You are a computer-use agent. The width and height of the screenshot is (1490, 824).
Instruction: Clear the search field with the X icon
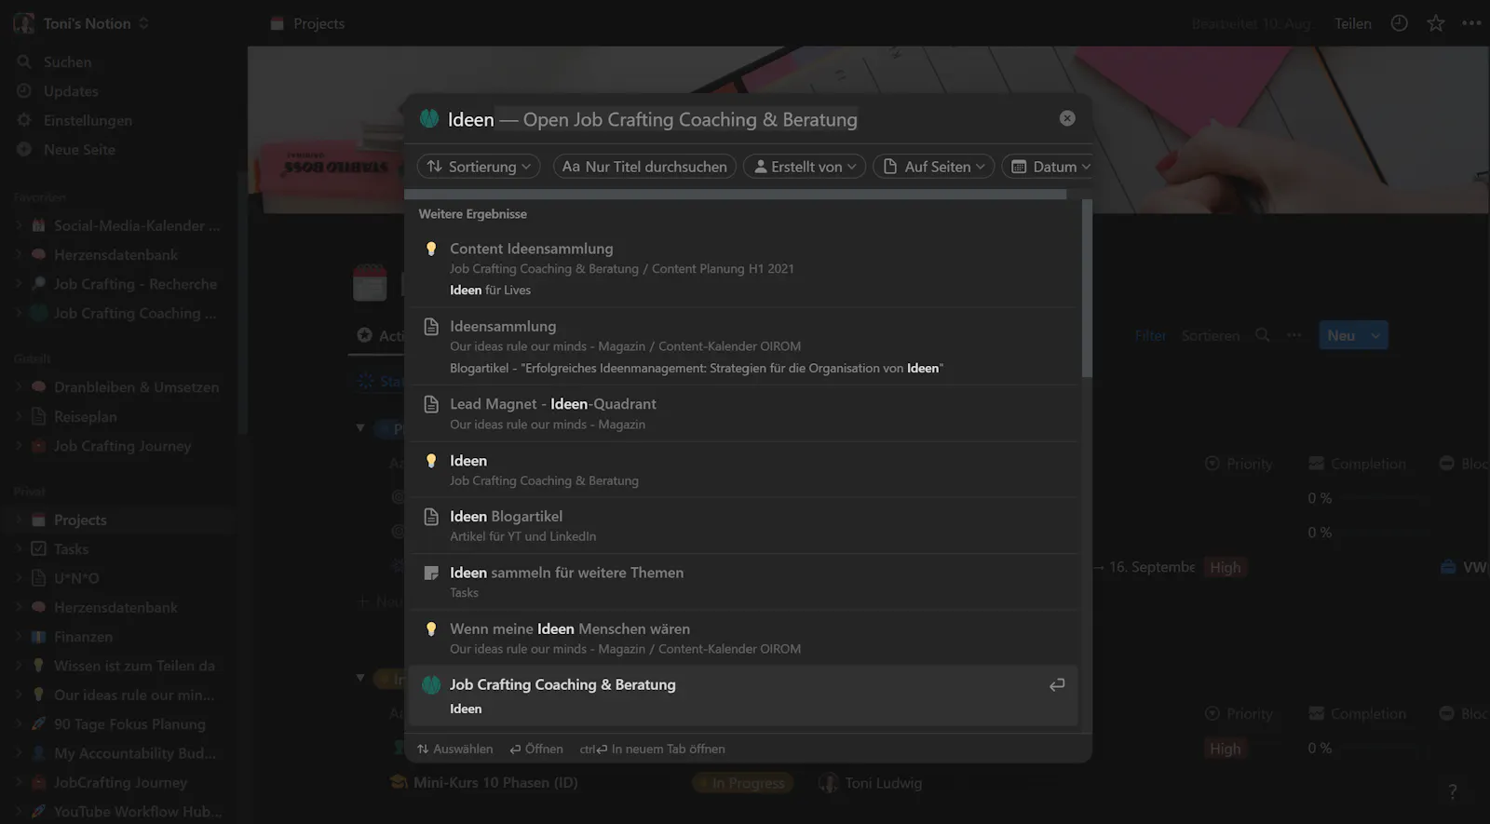coord(1067,118)
